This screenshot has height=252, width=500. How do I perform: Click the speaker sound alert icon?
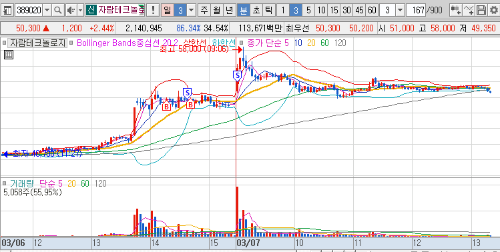pos(71,11)
